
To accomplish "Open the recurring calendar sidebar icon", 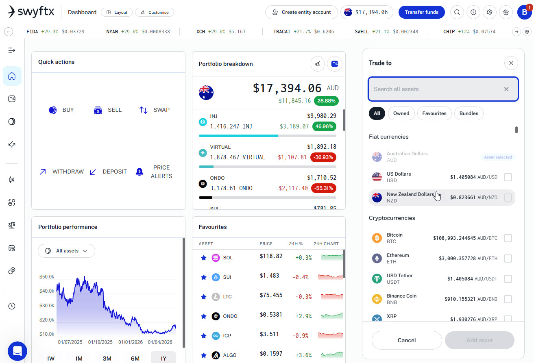I will [12, 248].
